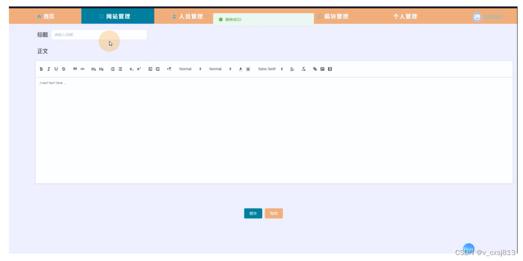Screen dimensions: 523x261
Task: Open Normal dropdown beside text direction icon
Action: pos(190,69)
